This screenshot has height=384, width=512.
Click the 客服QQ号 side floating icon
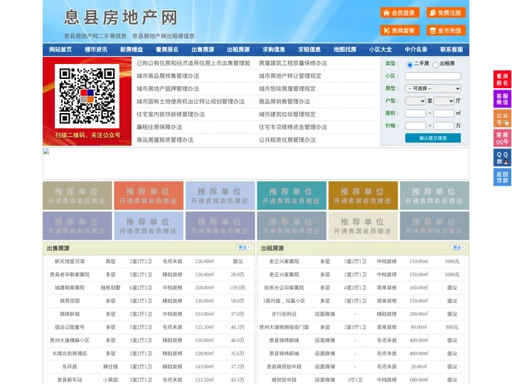click(502, 138)
